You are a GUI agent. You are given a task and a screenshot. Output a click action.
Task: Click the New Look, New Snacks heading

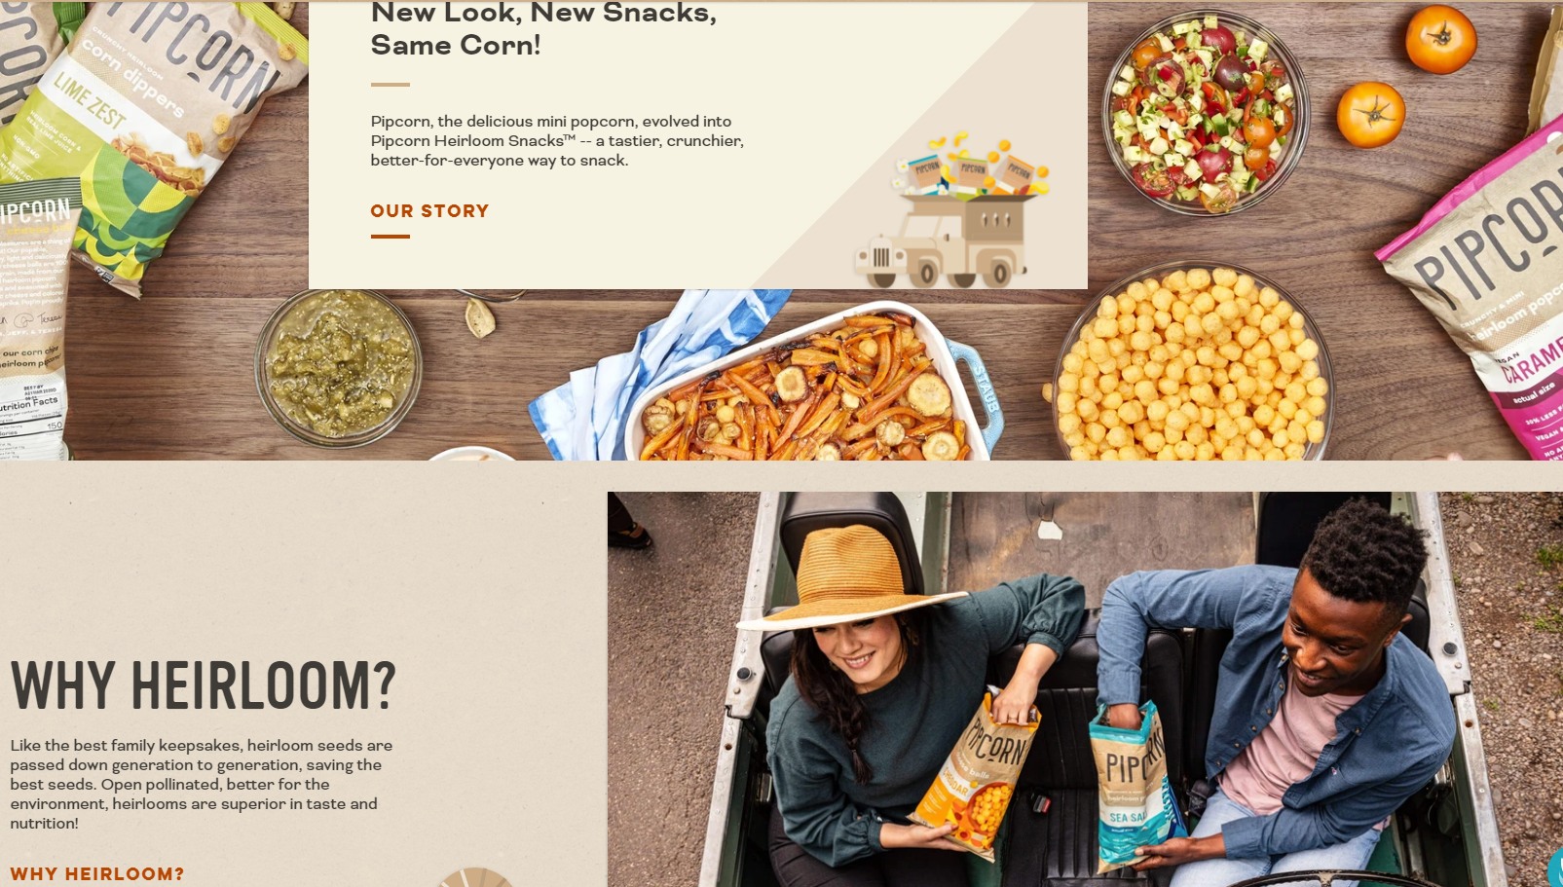point(543,28)
